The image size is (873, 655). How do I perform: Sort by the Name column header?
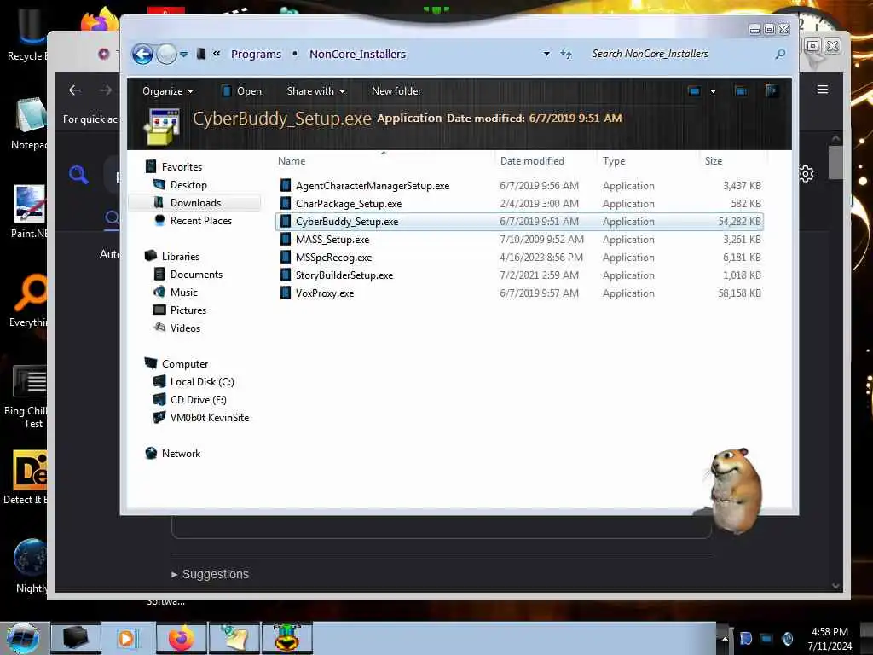[x=292, y=161]
